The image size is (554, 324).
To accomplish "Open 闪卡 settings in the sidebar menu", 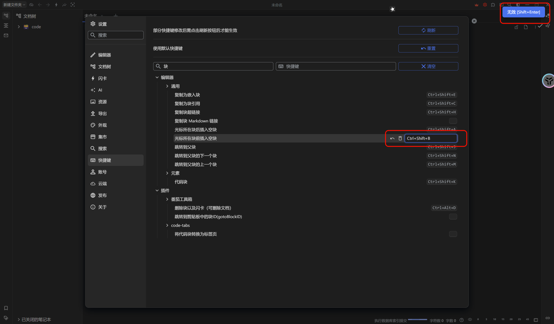I will [116, 78].
